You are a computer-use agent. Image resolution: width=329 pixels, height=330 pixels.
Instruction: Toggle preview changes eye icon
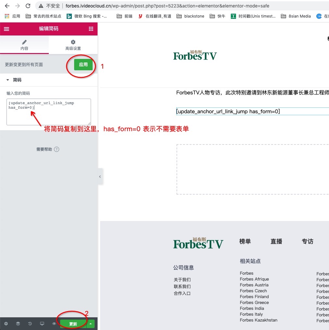[x=54, y=324]
